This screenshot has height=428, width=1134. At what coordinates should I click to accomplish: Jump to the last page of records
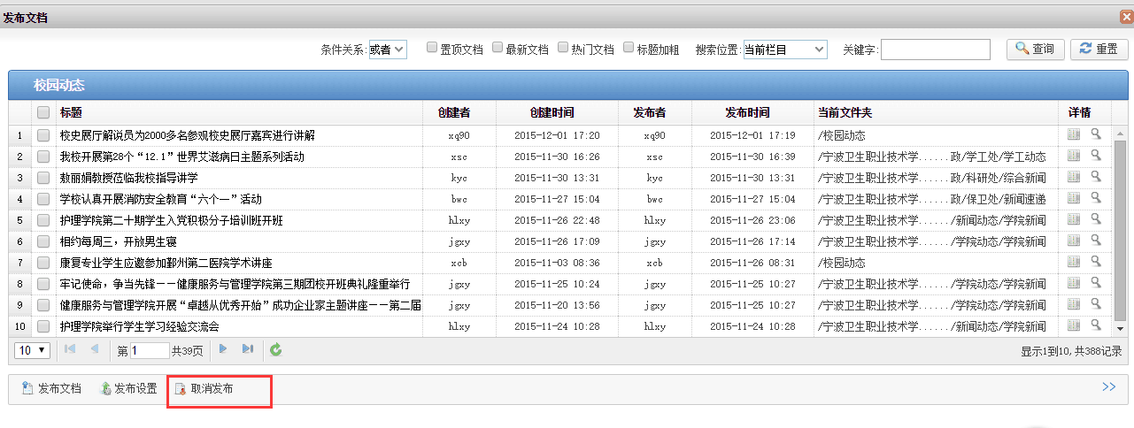pyautogui.click(x=248, y=350)
